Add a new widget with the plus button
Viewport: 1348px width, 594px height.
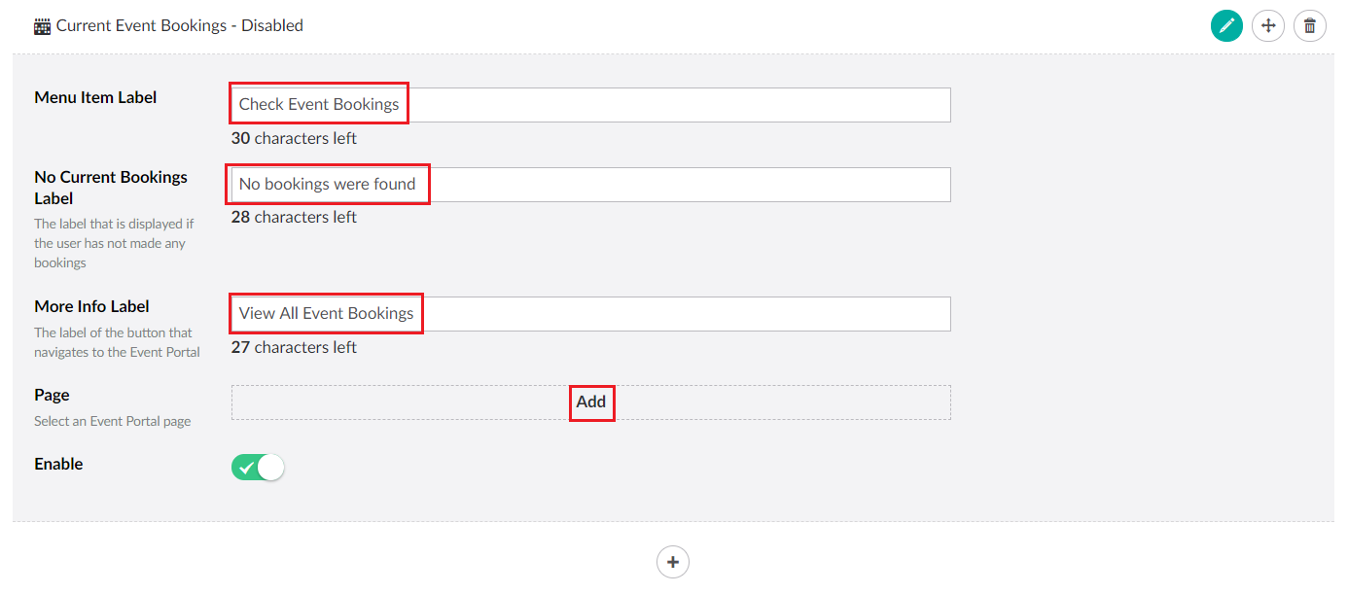673,562
